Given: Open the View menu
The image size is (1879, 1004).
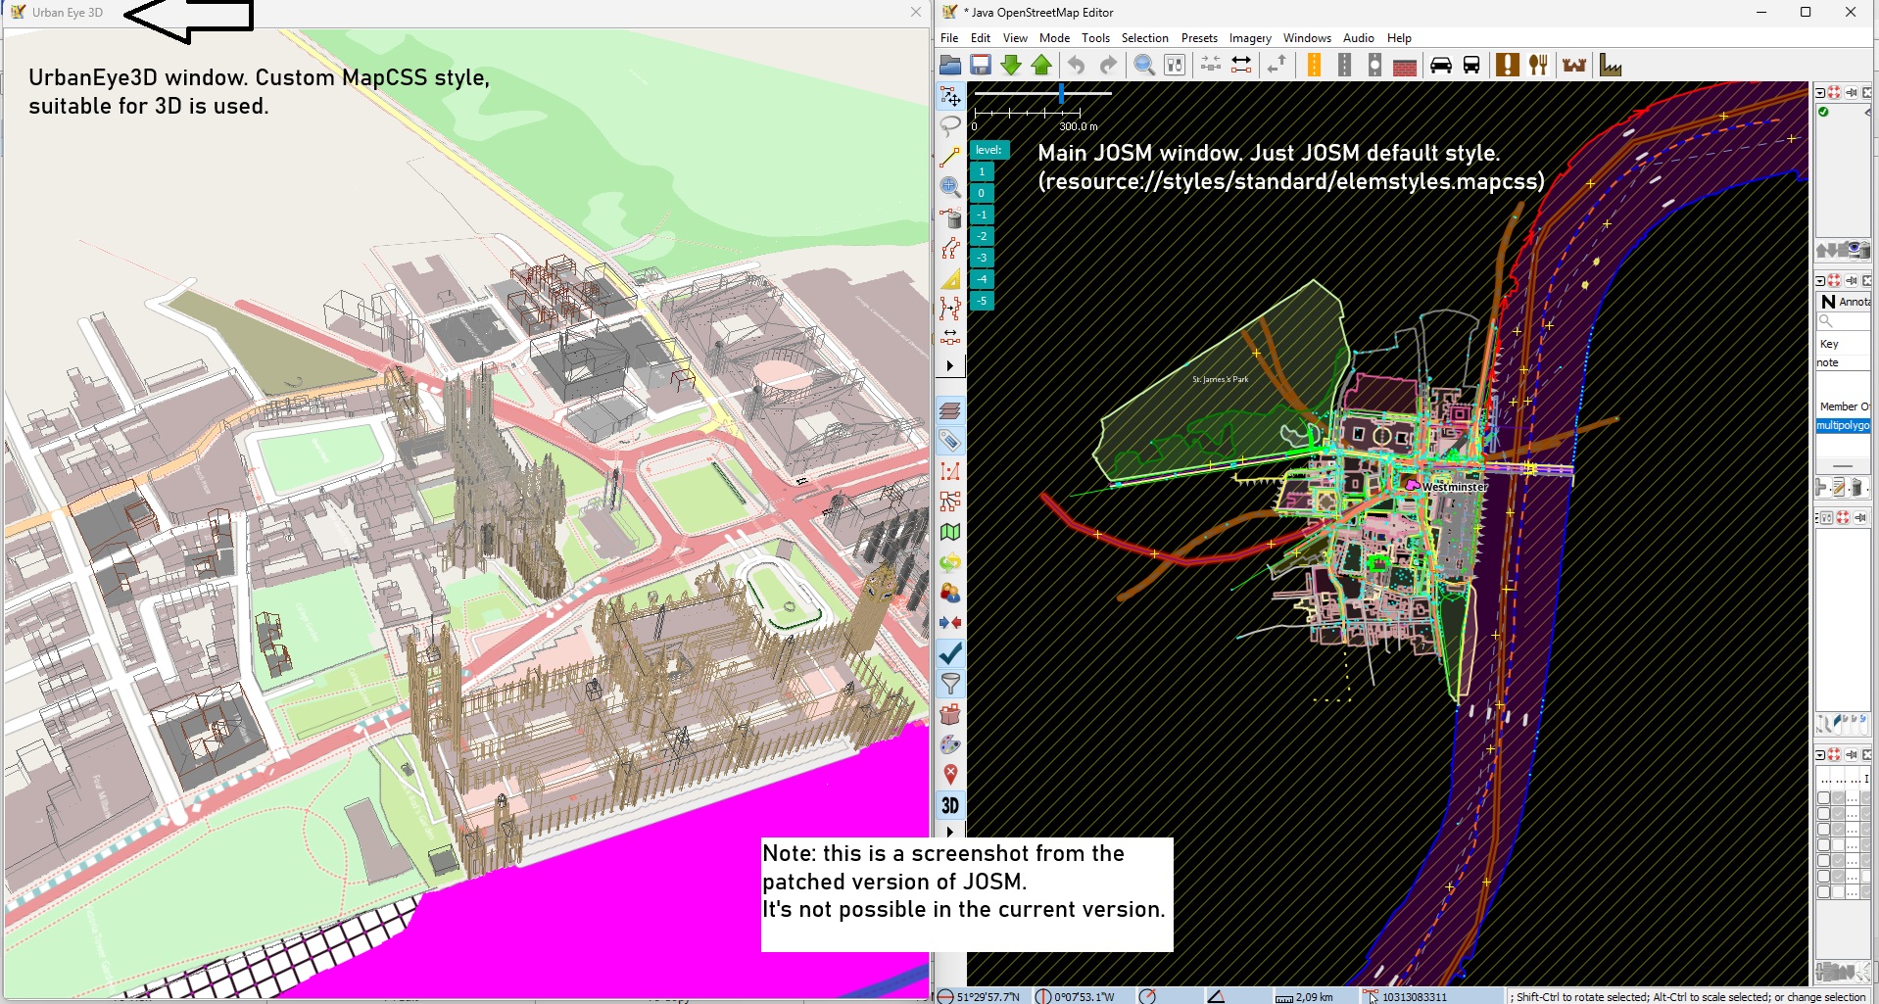Looking at the screenshot, I should click(x=1015, y=38).
